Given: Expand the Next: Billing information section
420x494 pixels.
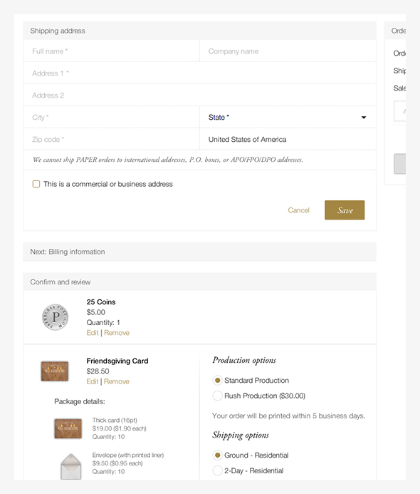Looking at the screenshot, I should [x=199, y=252].
